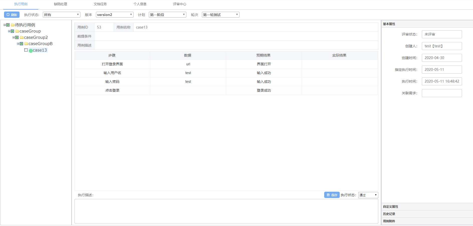Switch to the 缺陷处理 tab
This screenshot has height=226, width=473.
point(60,4)
